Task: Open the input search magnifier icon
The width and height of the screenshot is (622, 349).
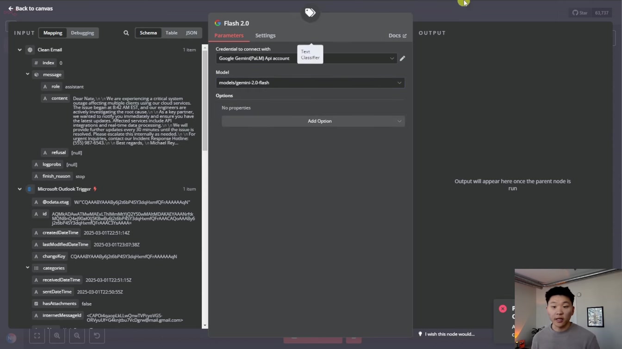Action: point(126,33)
